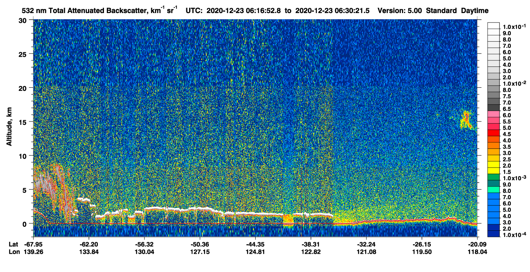Click the color bar label '1.0x10-3'
Screen dimensions: 530x272
pos(515,178)
